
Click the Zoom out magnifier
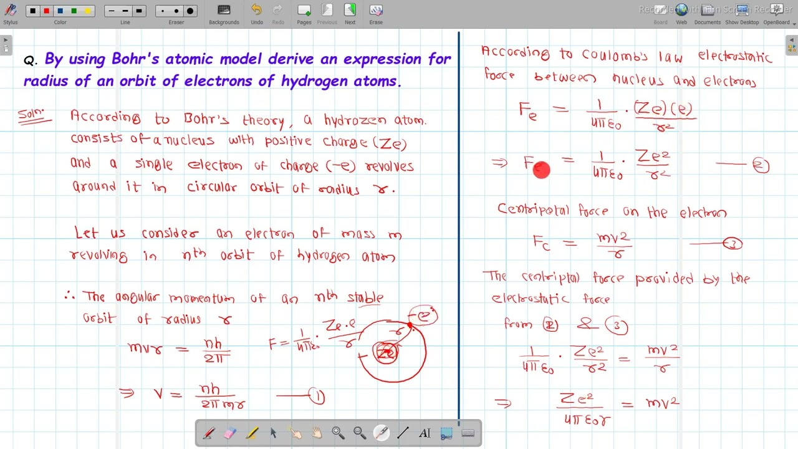[x=360, y=433]
